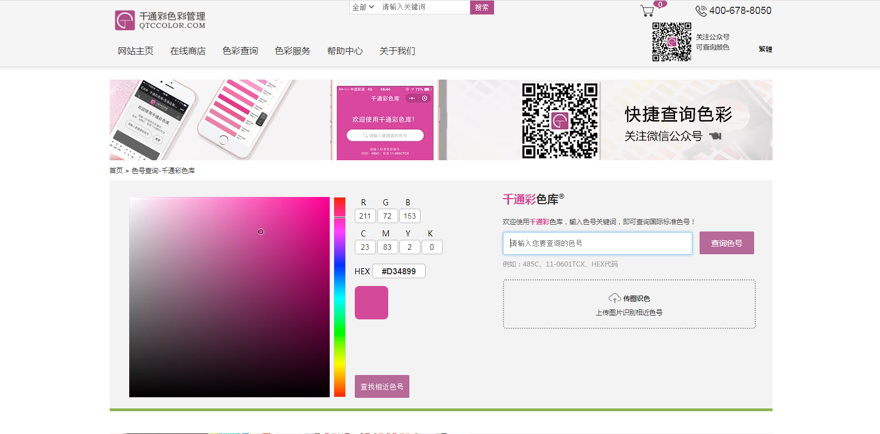Click the cart badge showing 0
The image size is (880, 434).
point(660,4)
